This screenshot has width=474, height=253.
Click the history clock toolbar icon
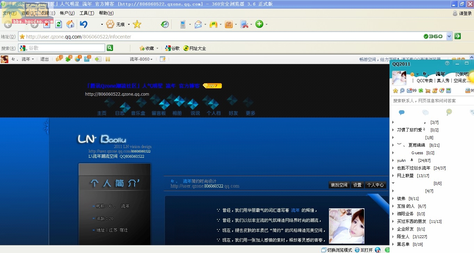[165, 24]
